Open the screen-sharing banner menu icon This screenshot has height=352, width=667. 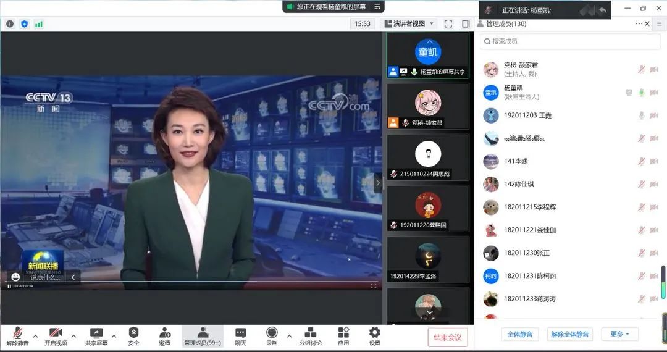377,7
